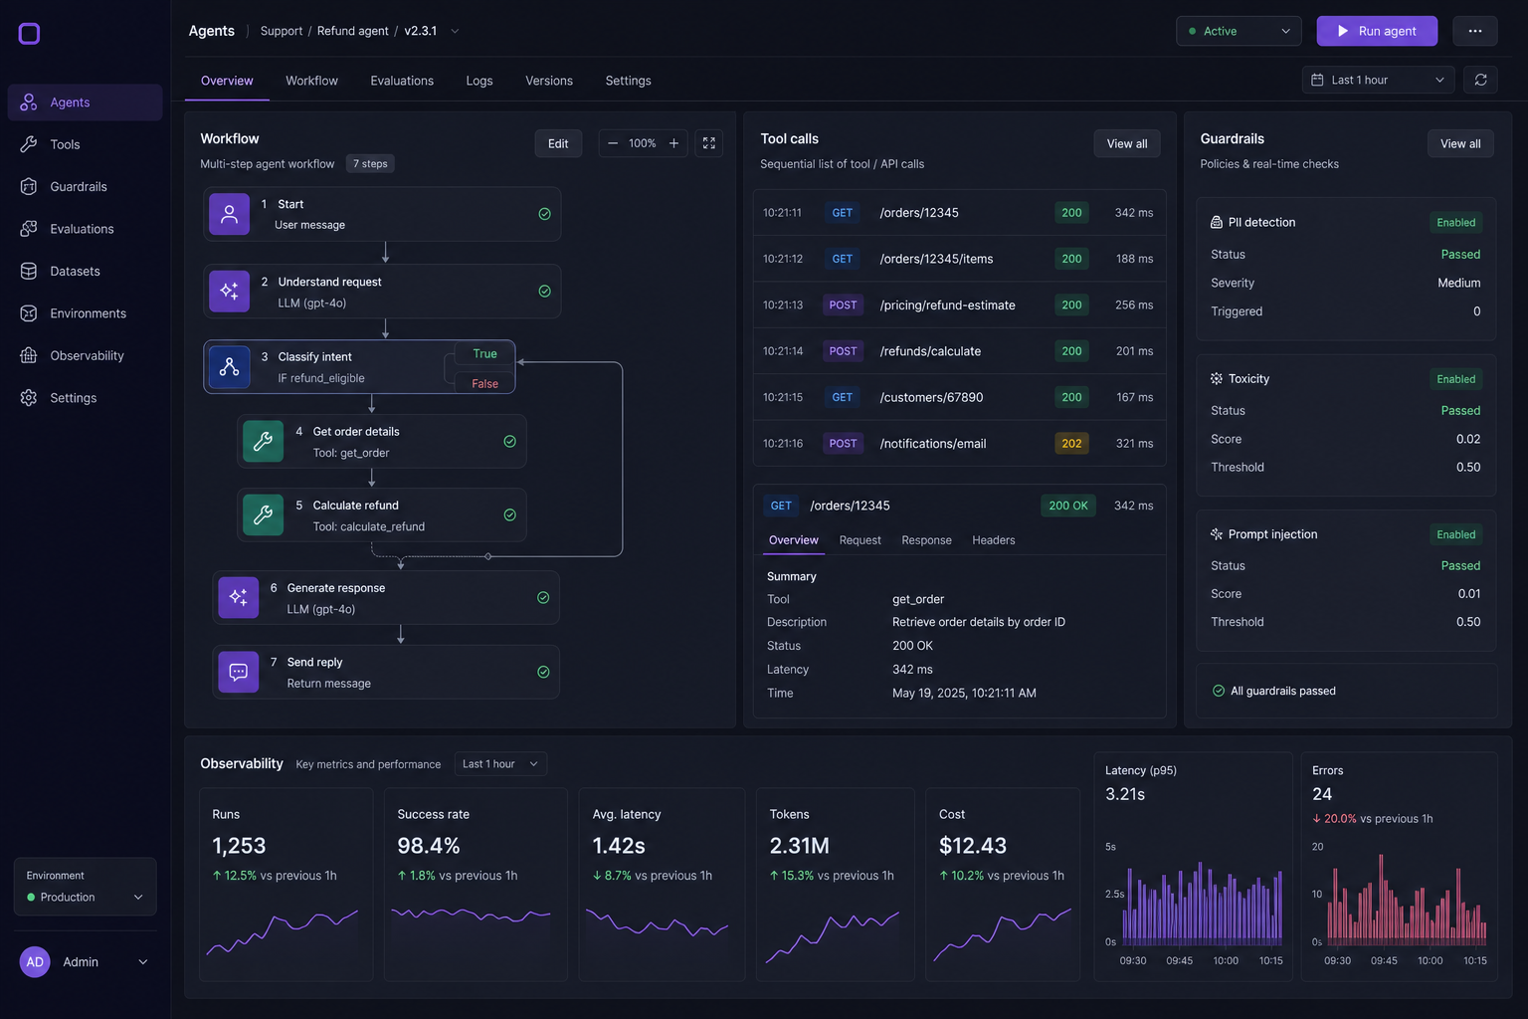This screenshot has width=1528, height=1019.
Task: Click the Support breadcrumb link
Action: coord(282,31)
